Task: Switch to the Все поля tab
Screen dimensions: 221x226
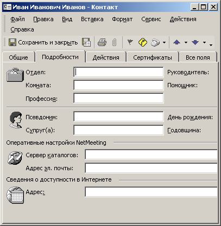Action: point(198,57)
